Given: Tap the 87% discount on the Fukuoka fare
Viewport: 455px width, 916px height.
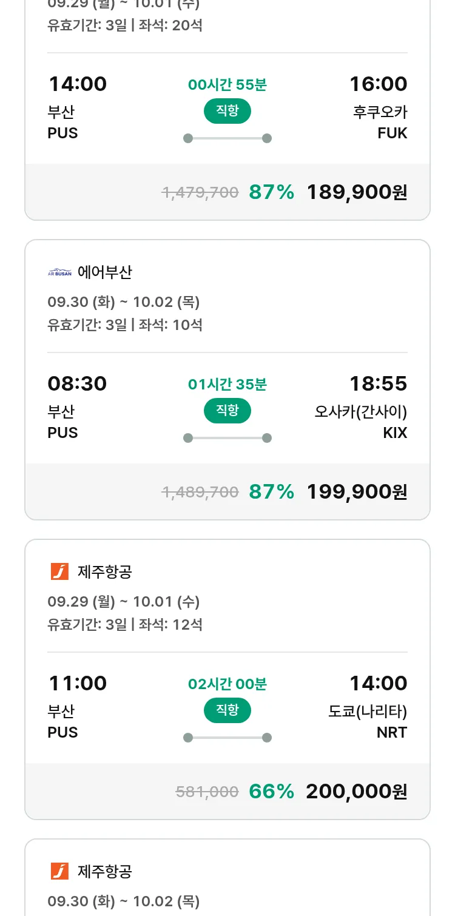Looking at the screenshot, I should click(271, 192).
